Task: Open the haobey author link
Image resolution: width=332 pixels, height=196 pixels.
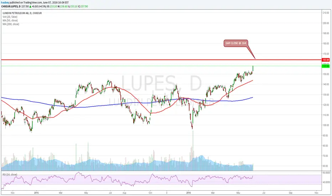Action: point(5,2)
